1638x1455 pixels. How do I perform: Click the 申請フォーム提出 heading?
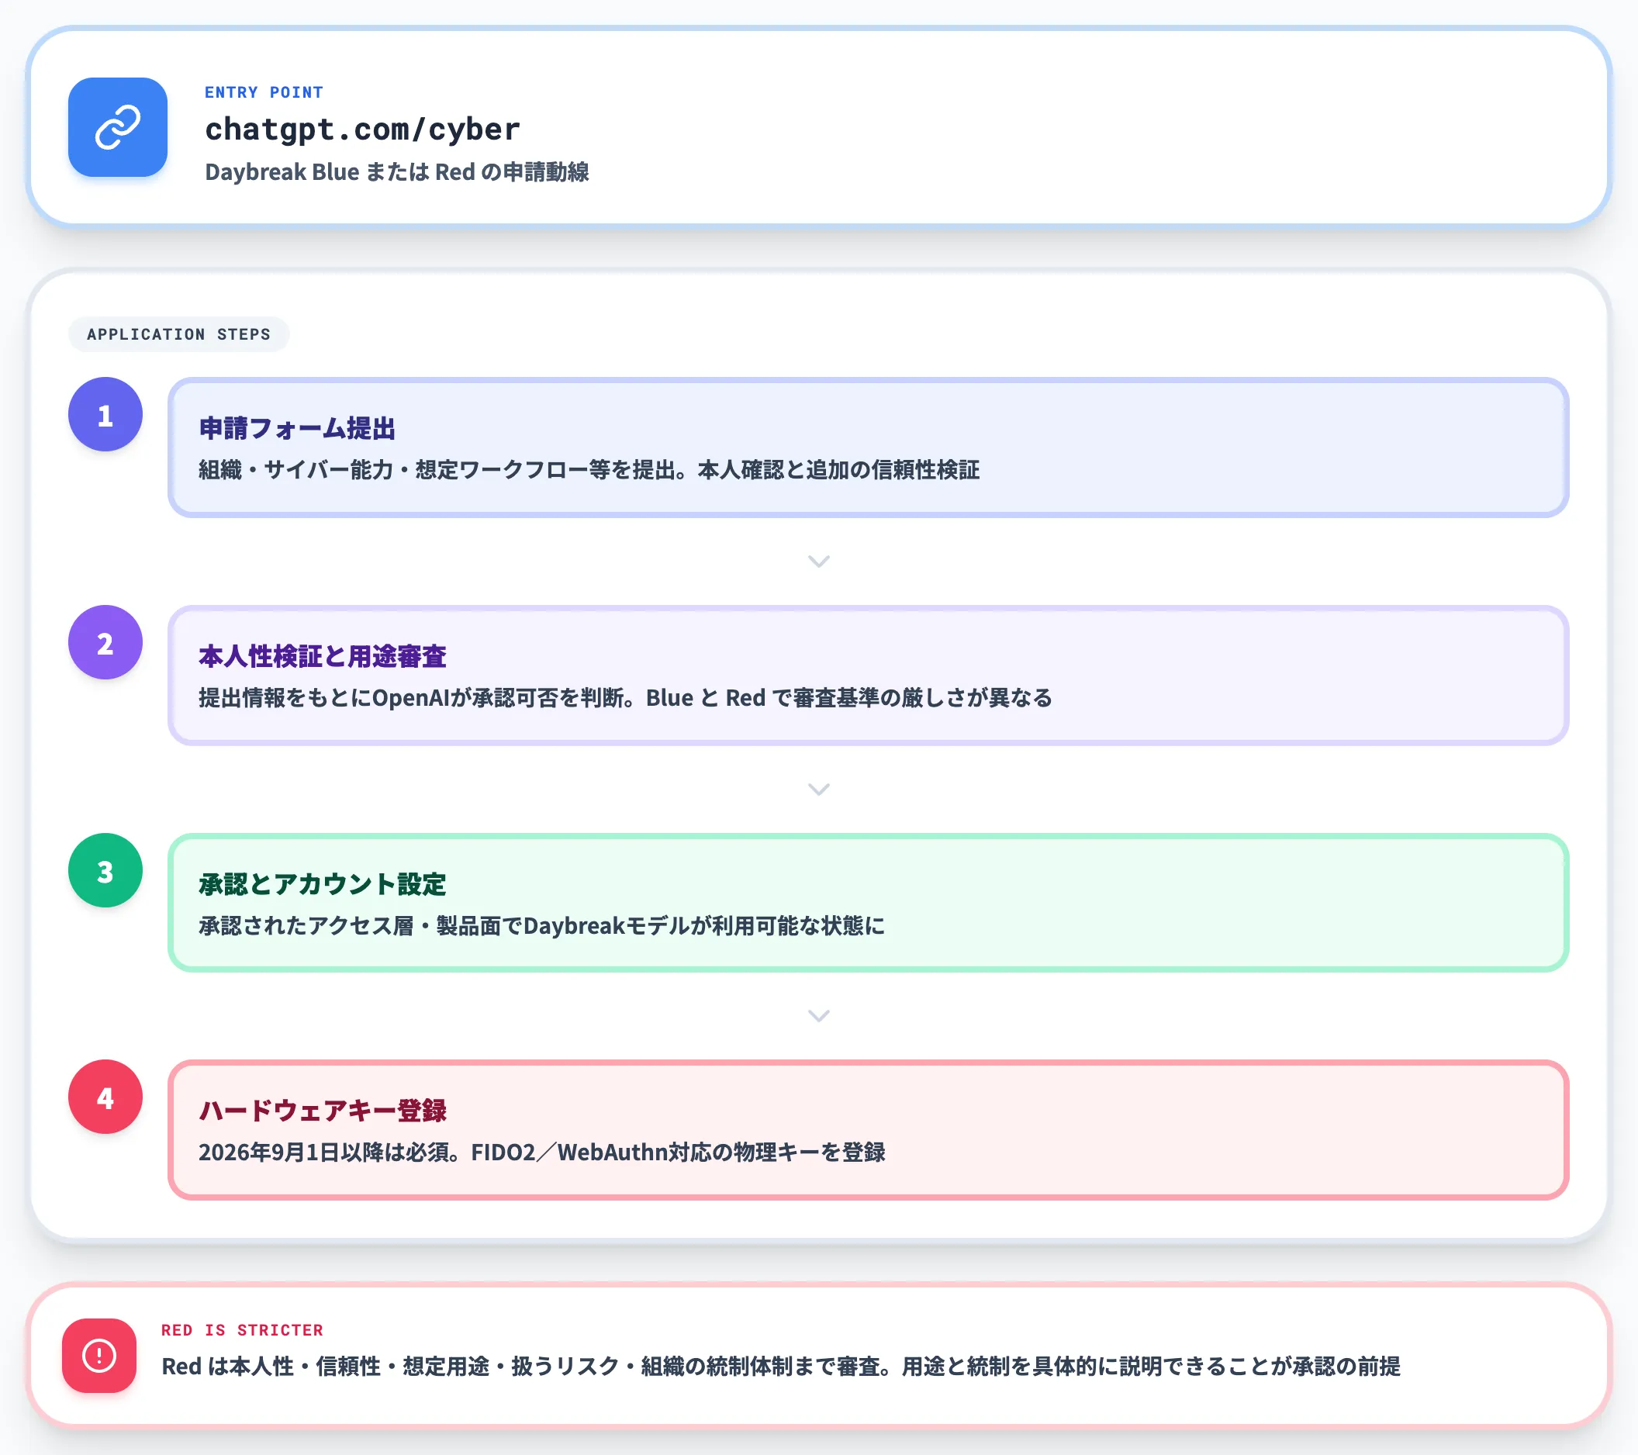coord(297,429)
